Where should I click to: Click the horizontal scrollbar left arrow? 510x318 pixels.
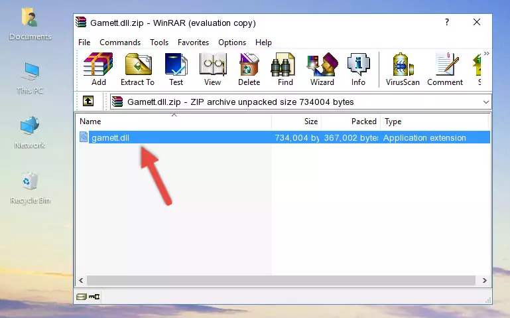(x=81, y=280)
